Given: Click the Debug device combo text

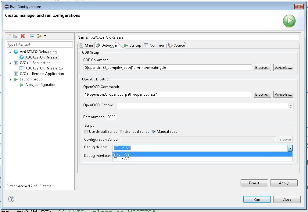Looking at the screenshot, I should point(200,148).
